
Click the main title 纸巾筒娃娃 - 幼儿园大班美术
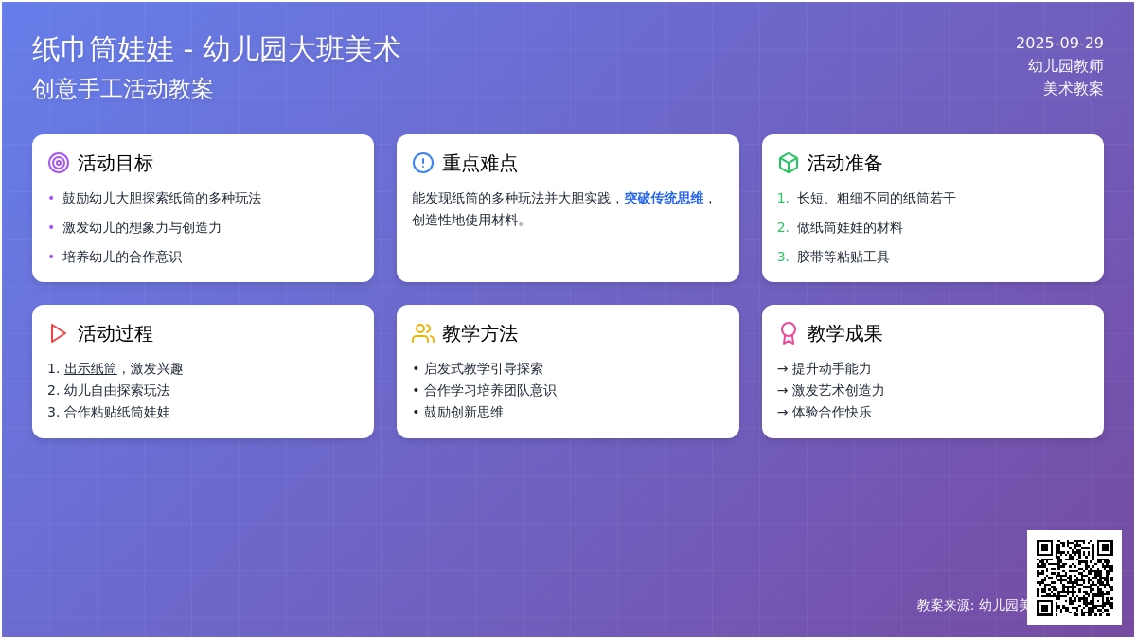(x=217, y=49)
